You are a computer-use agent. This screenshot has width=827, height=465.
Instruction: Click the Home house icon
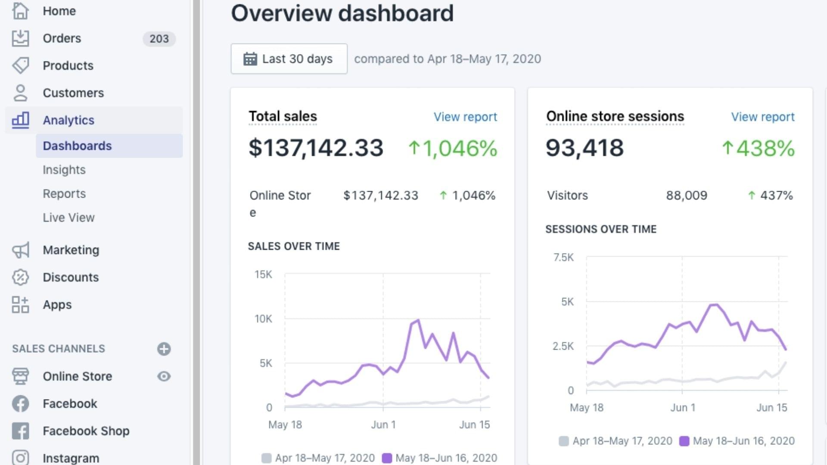tap(20, 11)
